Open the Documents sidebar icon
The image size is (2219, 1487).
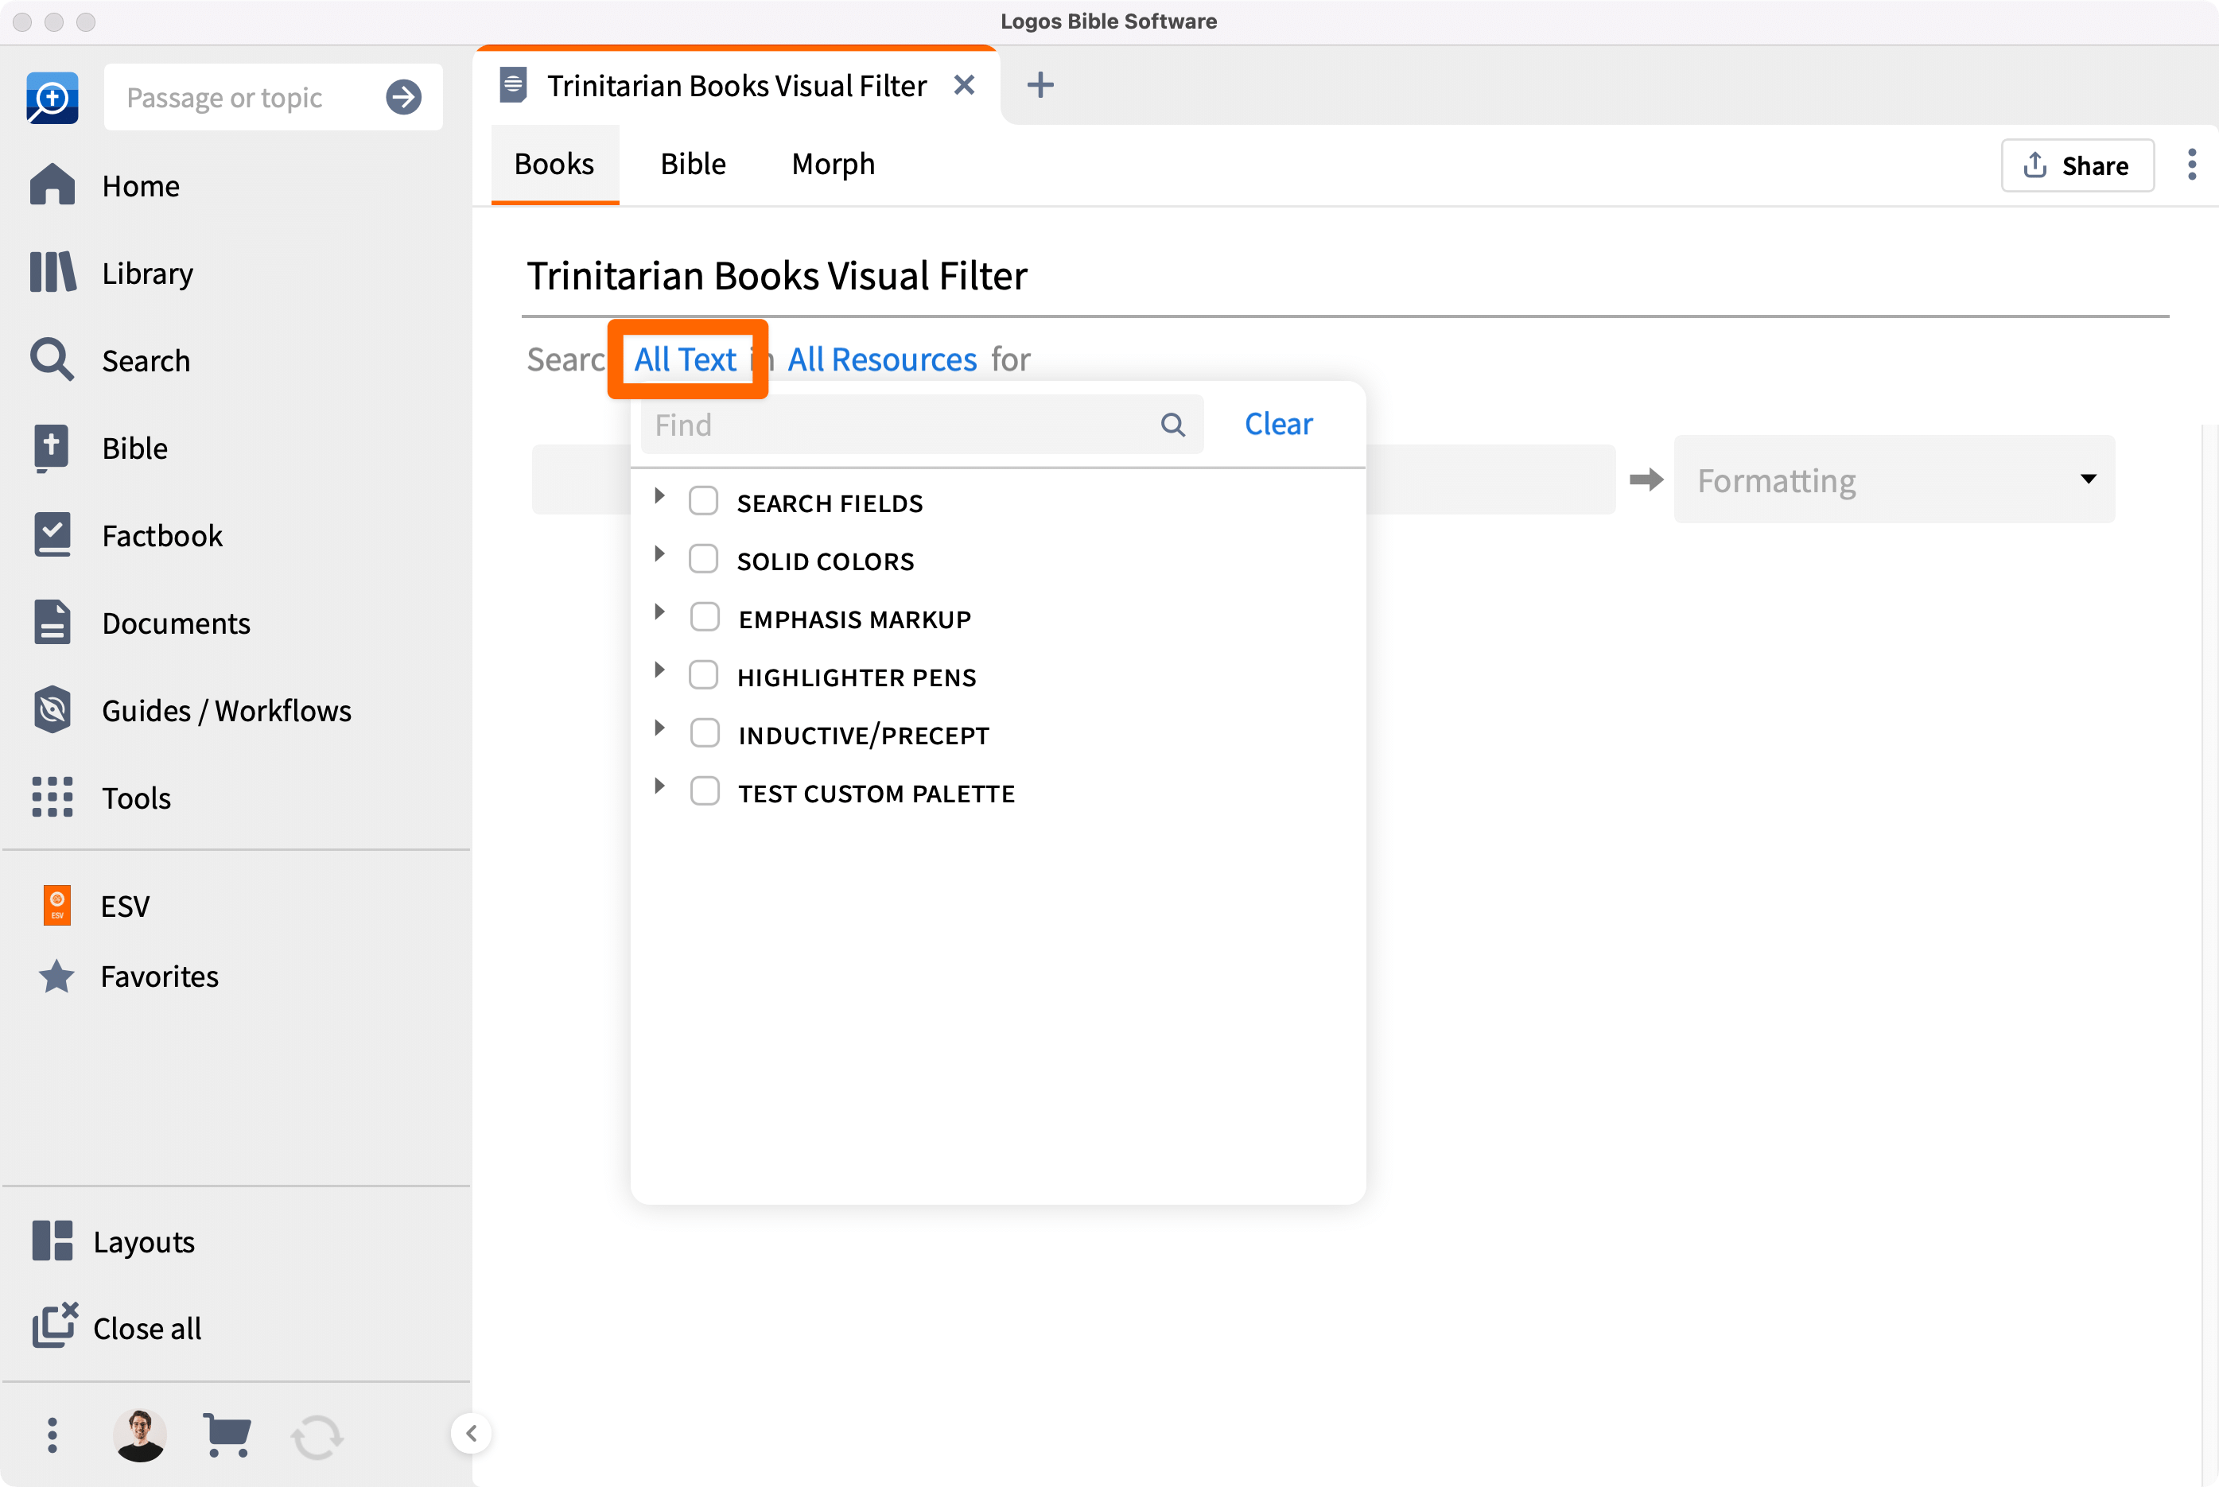(52, 622)
